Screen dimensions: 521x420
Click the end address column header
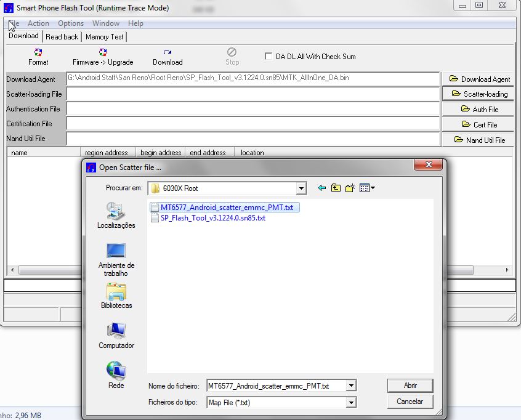click(209, 153)
